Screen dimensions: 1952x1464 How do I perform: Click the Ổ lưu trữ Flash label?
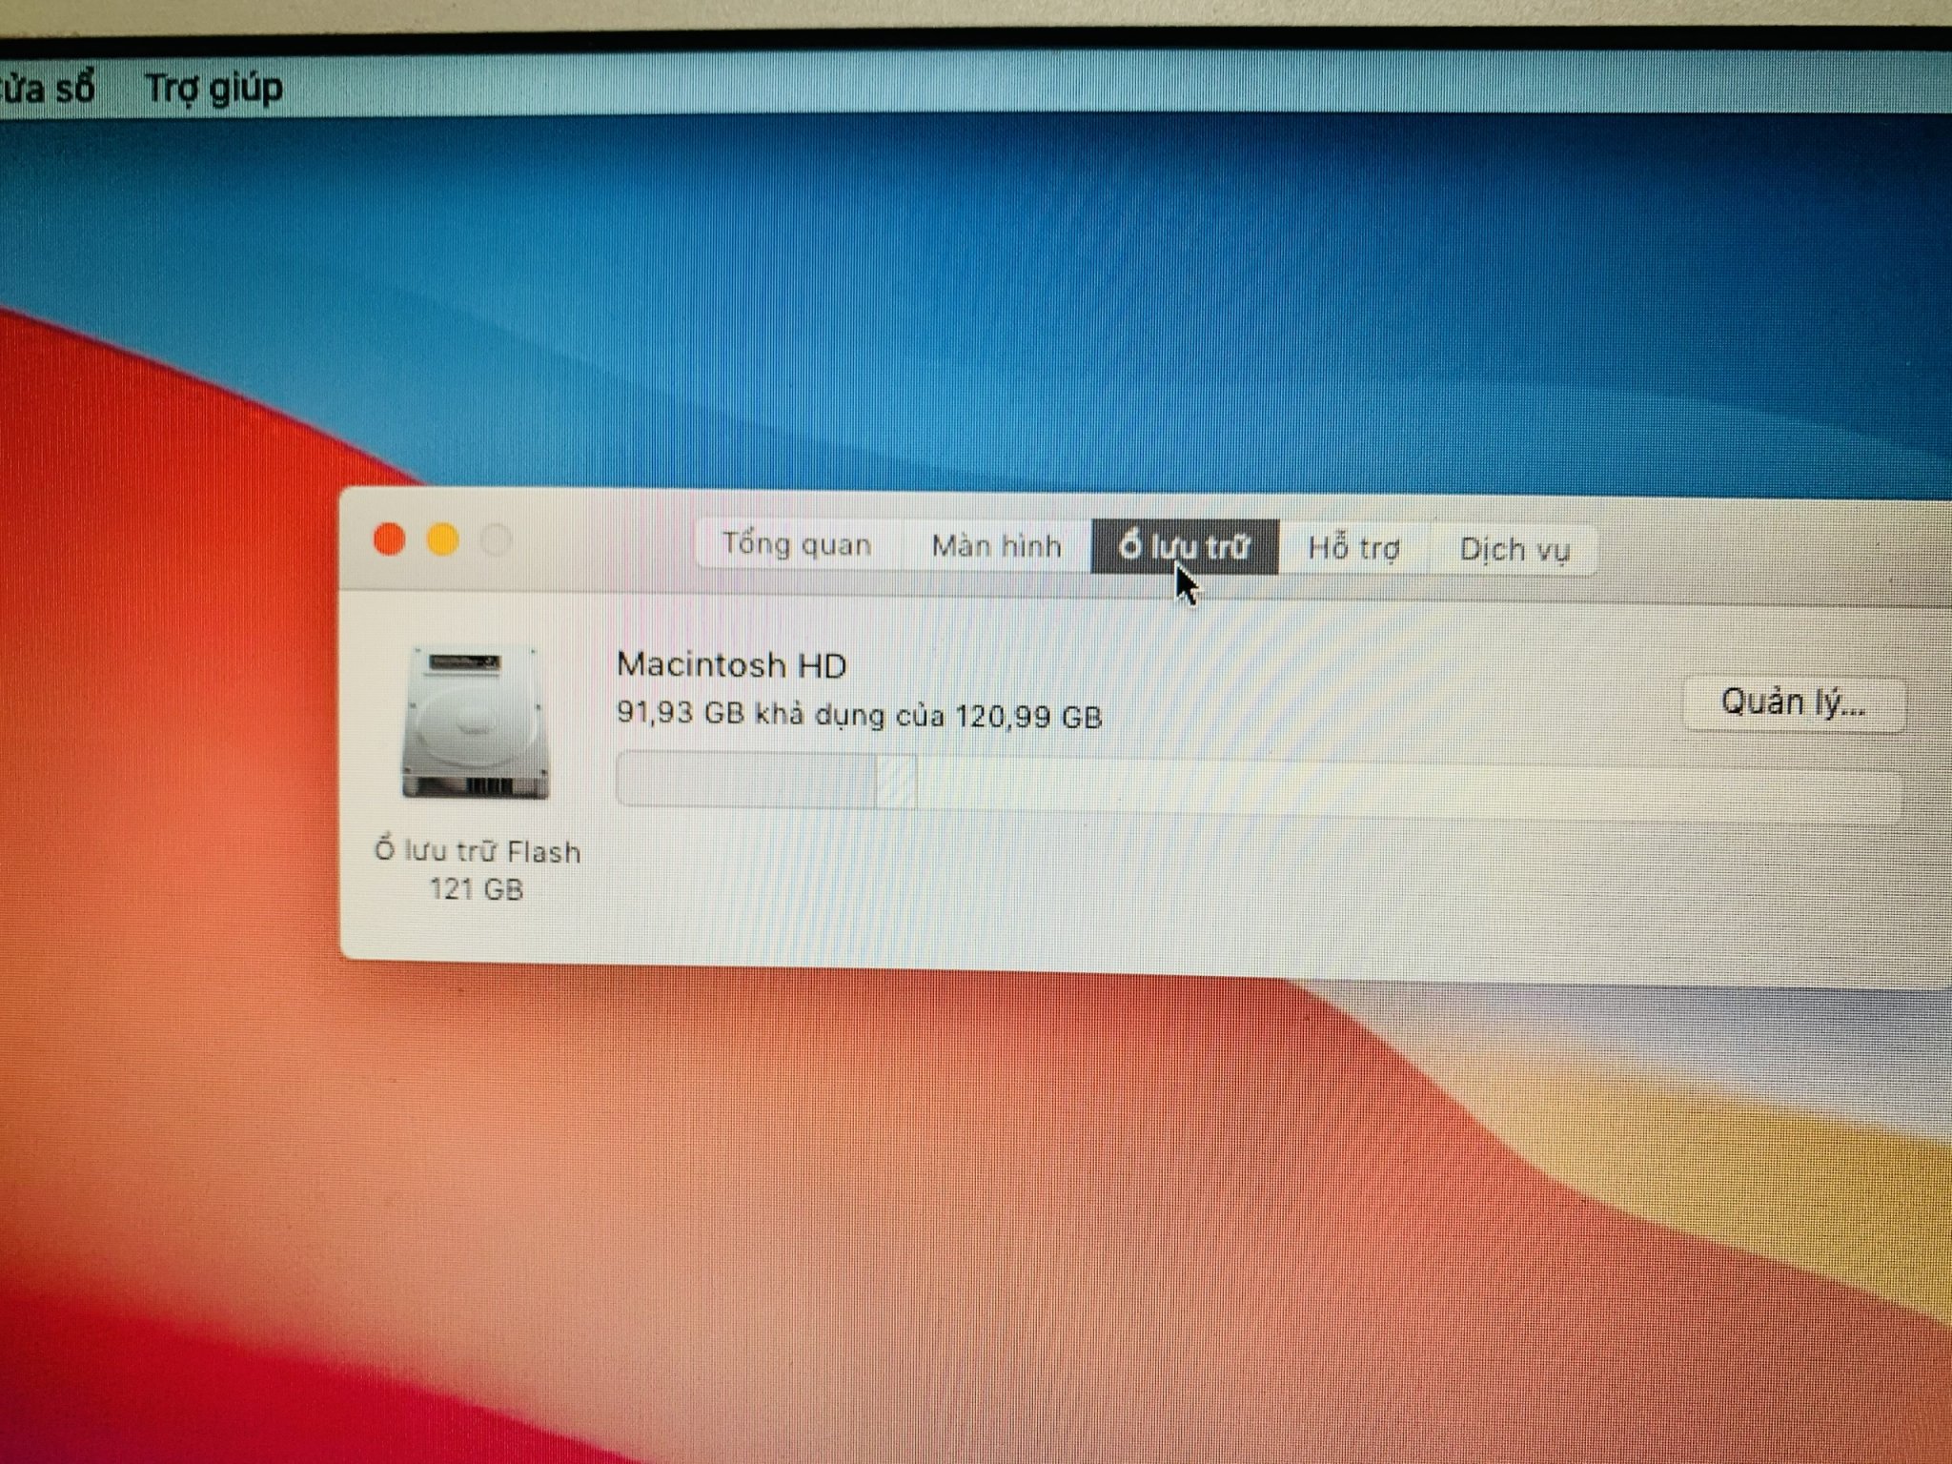click(478, 851)
